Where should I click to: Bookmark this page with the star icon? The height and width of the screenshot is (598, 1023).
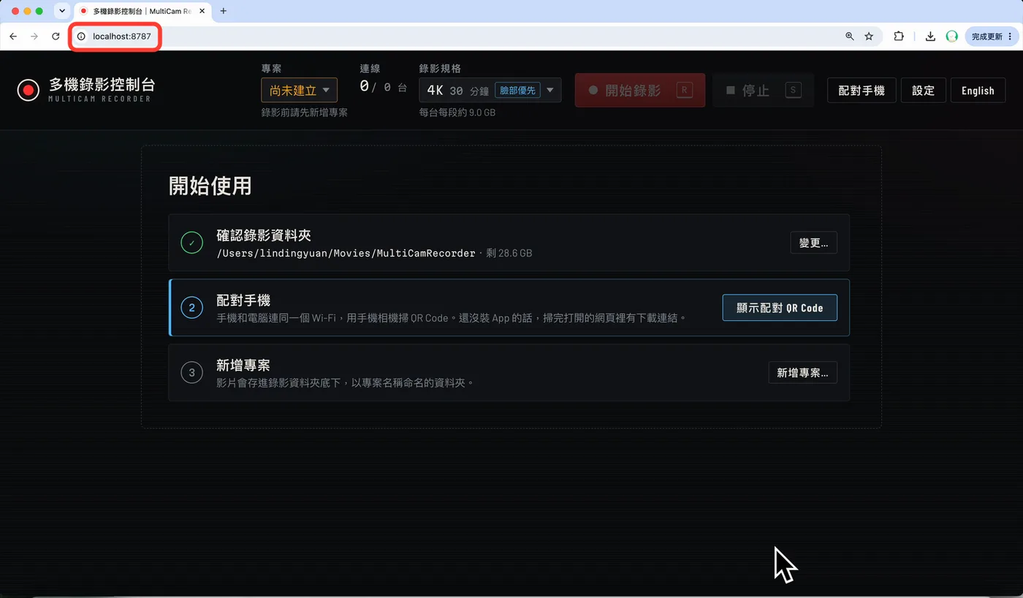pyautogui.click(x=869, y=36)
